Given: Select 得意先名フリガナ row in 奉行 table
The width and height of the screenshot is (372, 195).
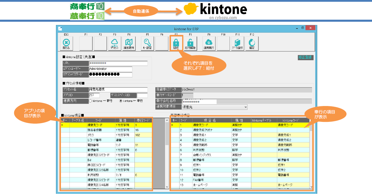Looking at the screenshot, I should coord(240,130).
